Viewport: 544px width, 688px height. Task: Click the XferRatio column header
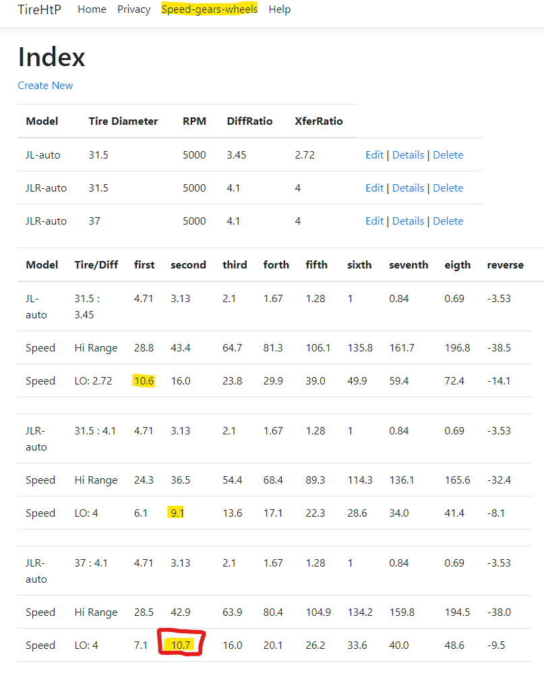click(x=319, y=121)
